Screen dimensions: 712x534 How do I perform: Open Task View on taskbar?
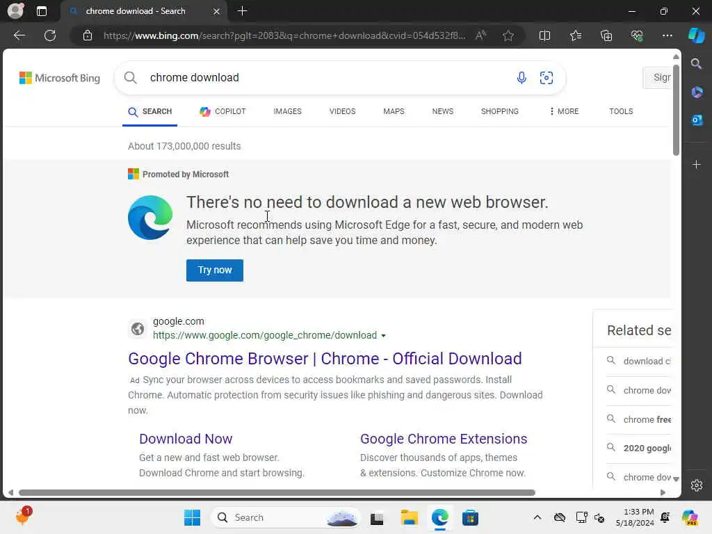(377, 518)
